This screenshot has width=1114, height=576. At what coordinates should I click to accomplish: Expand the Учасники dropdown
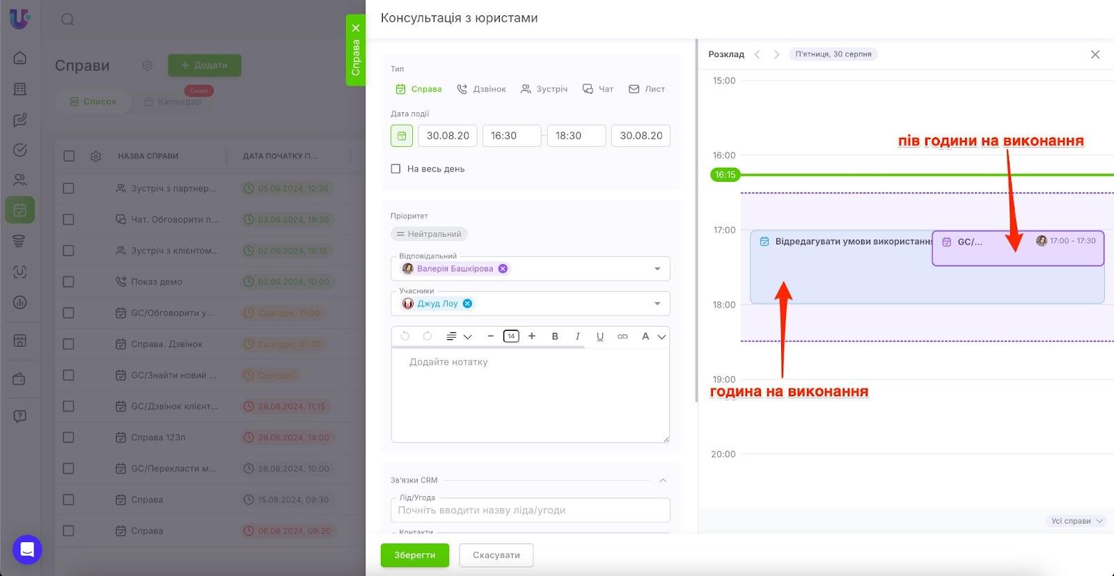(x=657, y=304)
